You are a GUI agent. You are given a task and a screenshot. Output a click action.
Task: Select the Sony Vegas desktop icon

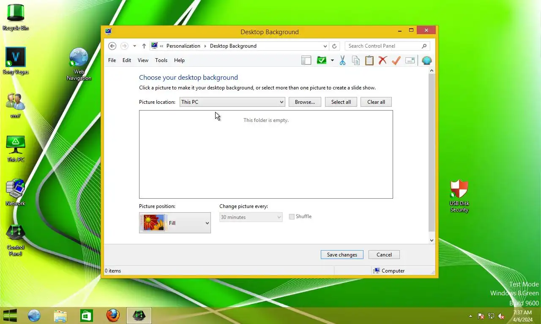tap(16, 61)
